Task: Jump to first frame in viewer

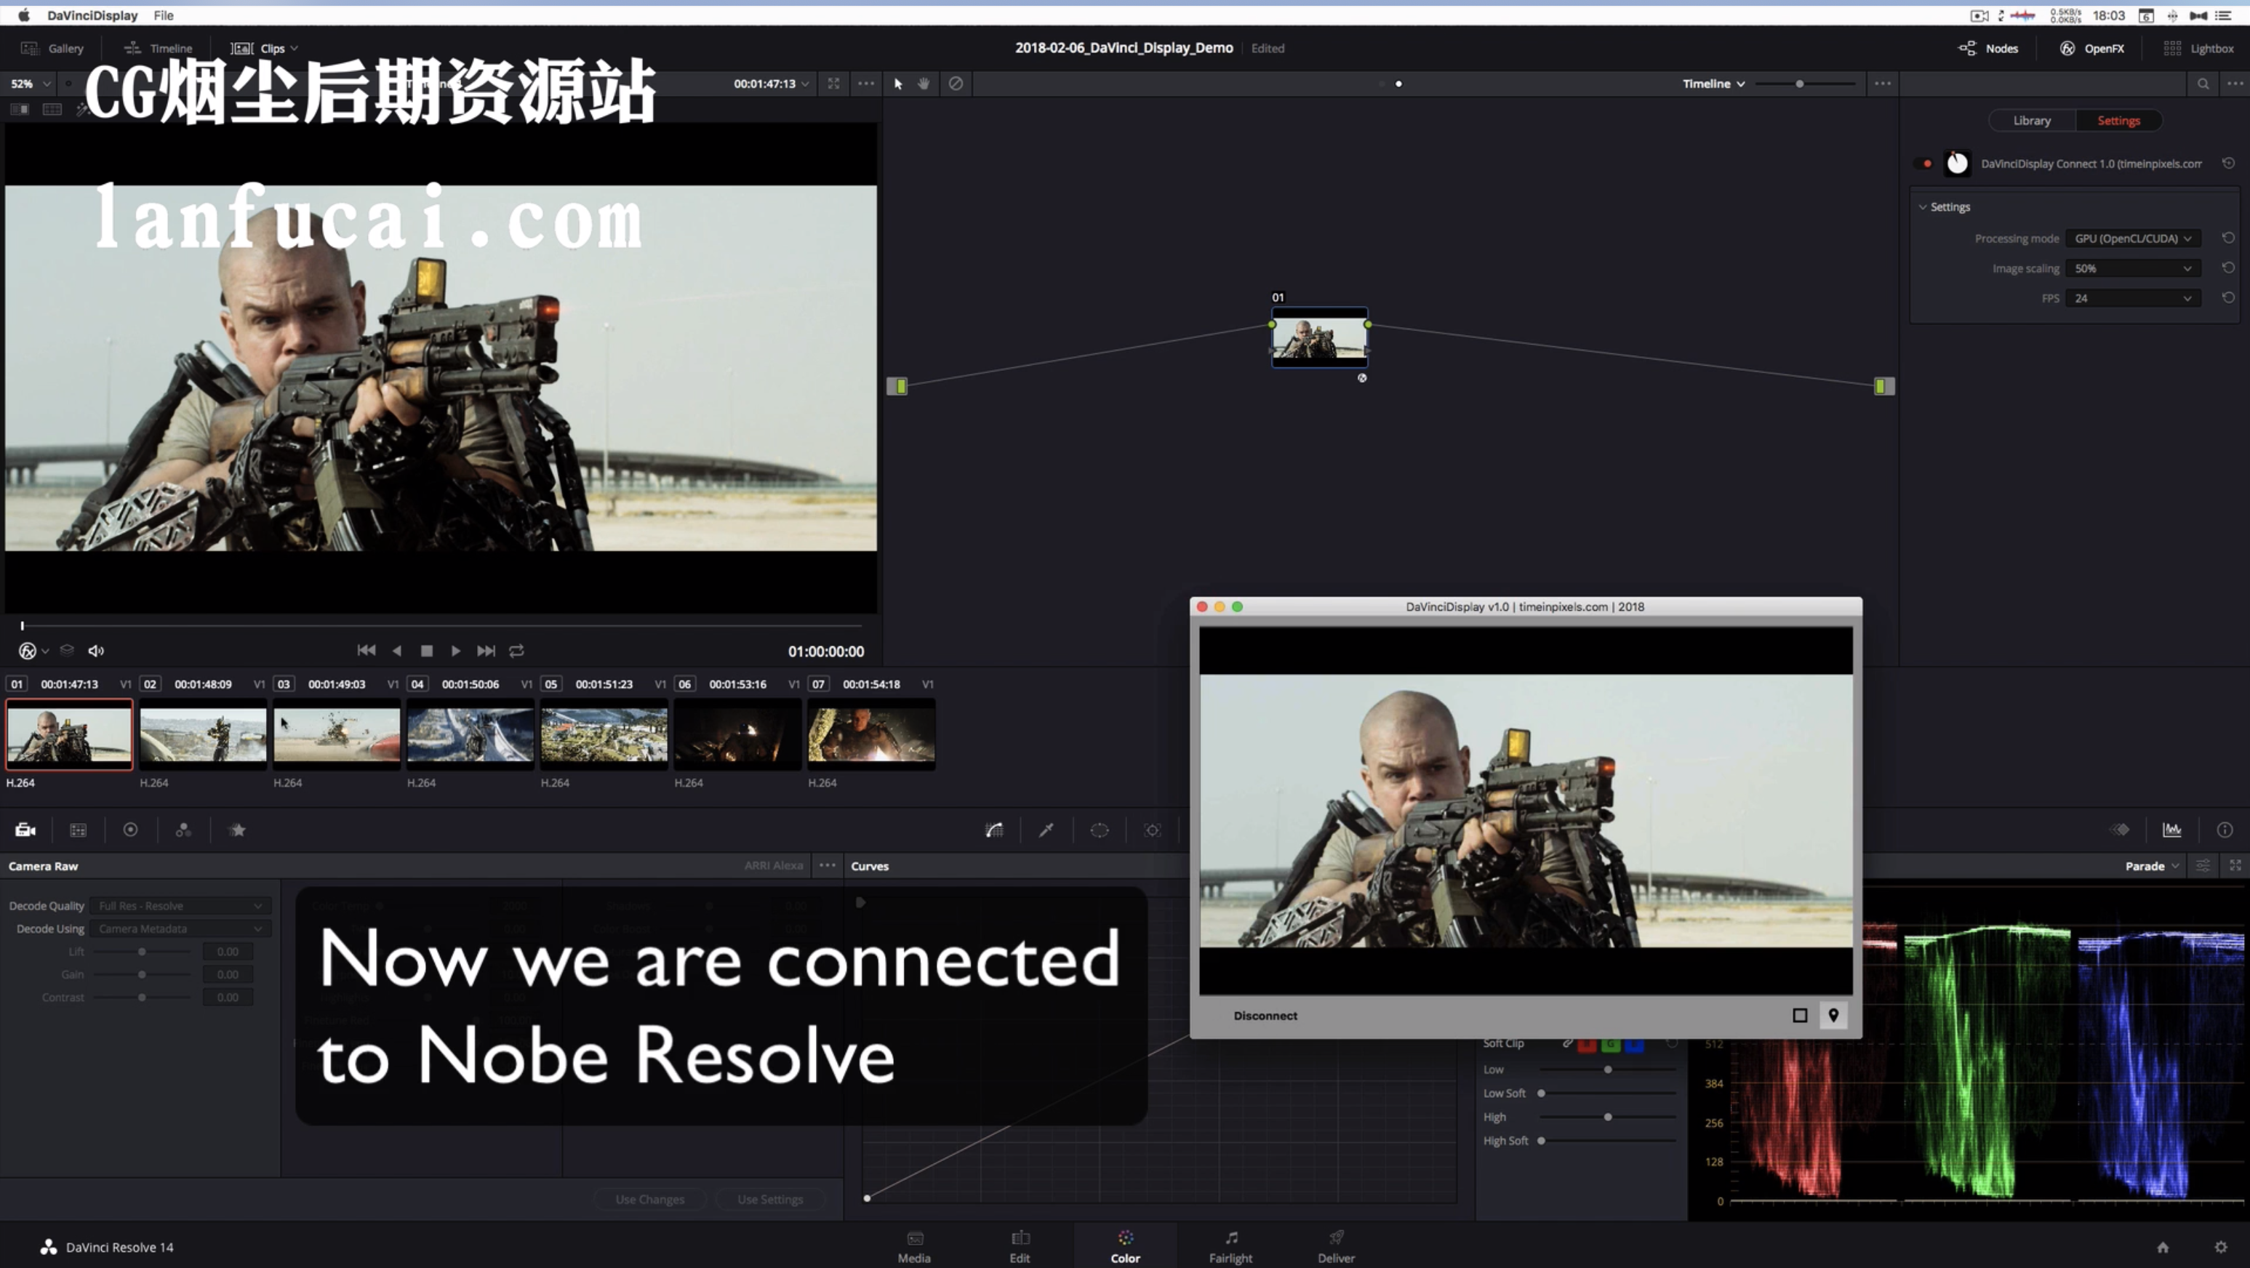Action: coord(367,651)
